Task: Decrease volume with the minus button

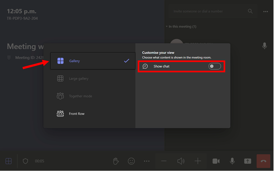Action: point(164,161)
